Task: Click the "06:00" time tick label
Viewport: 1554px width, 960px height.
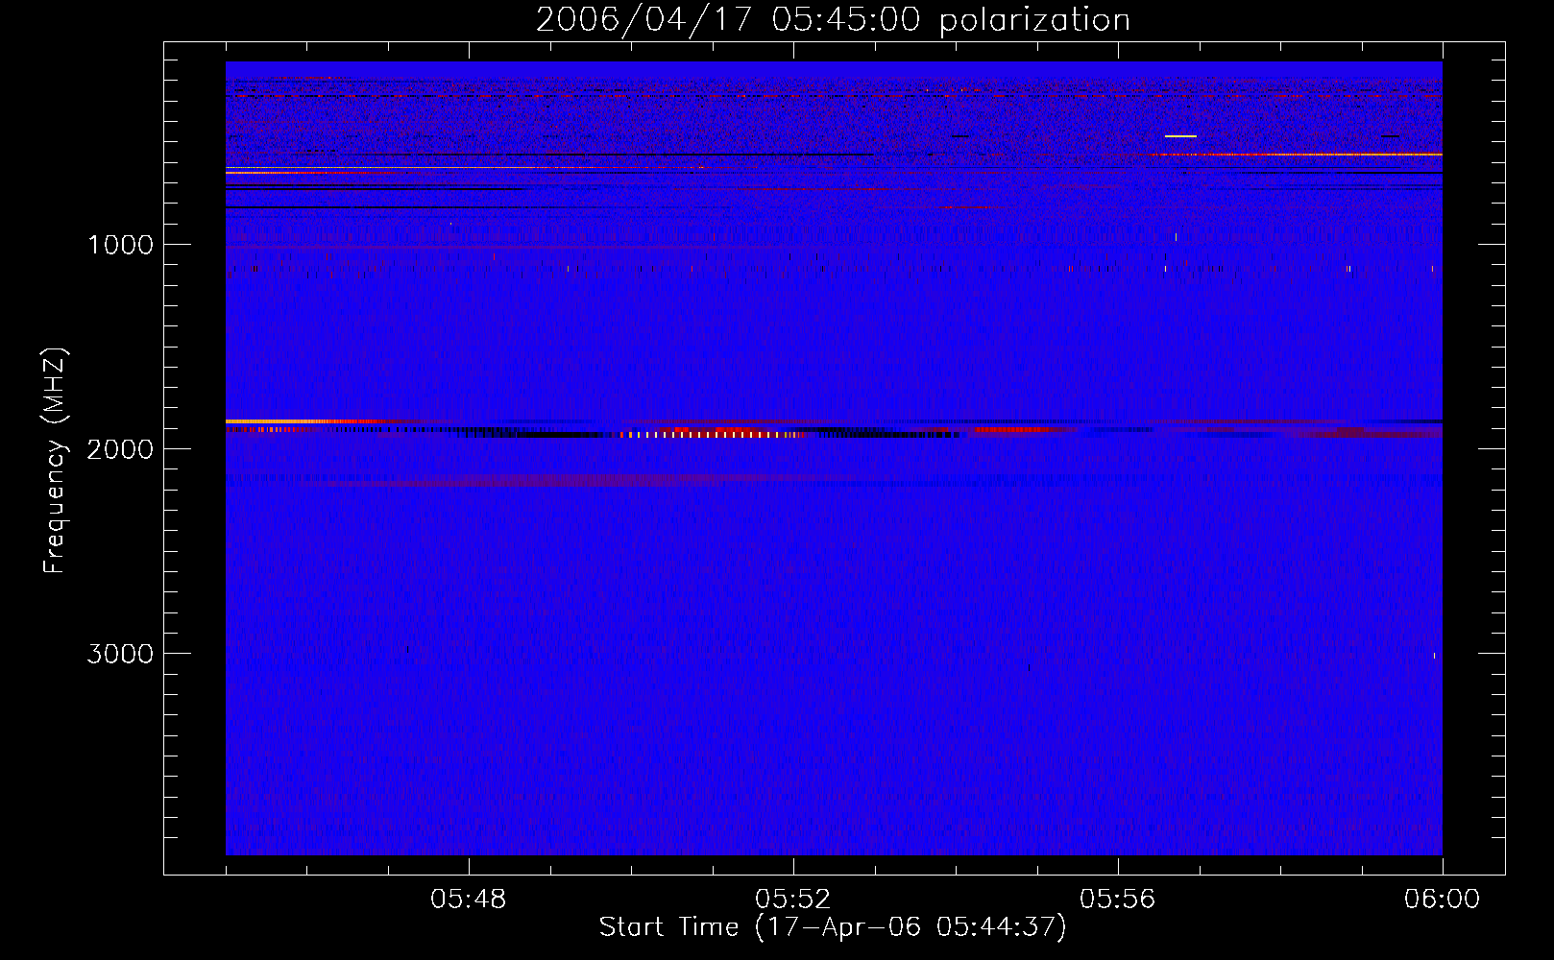Action: point(1442,900)
